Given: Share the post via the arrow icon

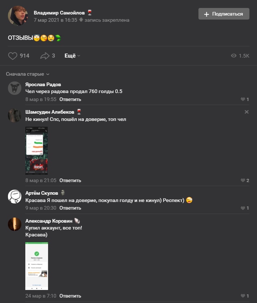Looking at the screenshot, I should pos(45,56).
